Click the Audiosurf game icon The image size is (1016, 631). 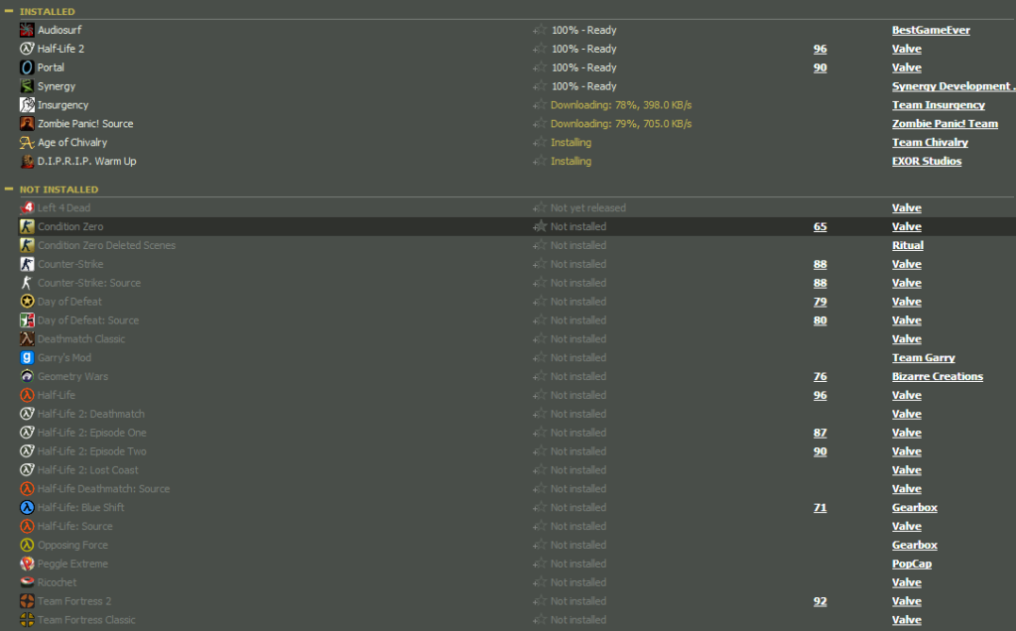[27, 30]
